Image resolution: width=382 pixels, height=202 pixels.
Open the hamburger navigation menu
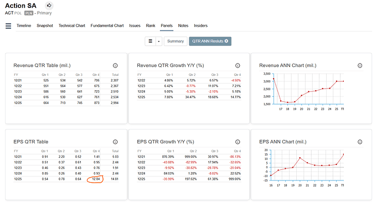click(x=8, y=26)
